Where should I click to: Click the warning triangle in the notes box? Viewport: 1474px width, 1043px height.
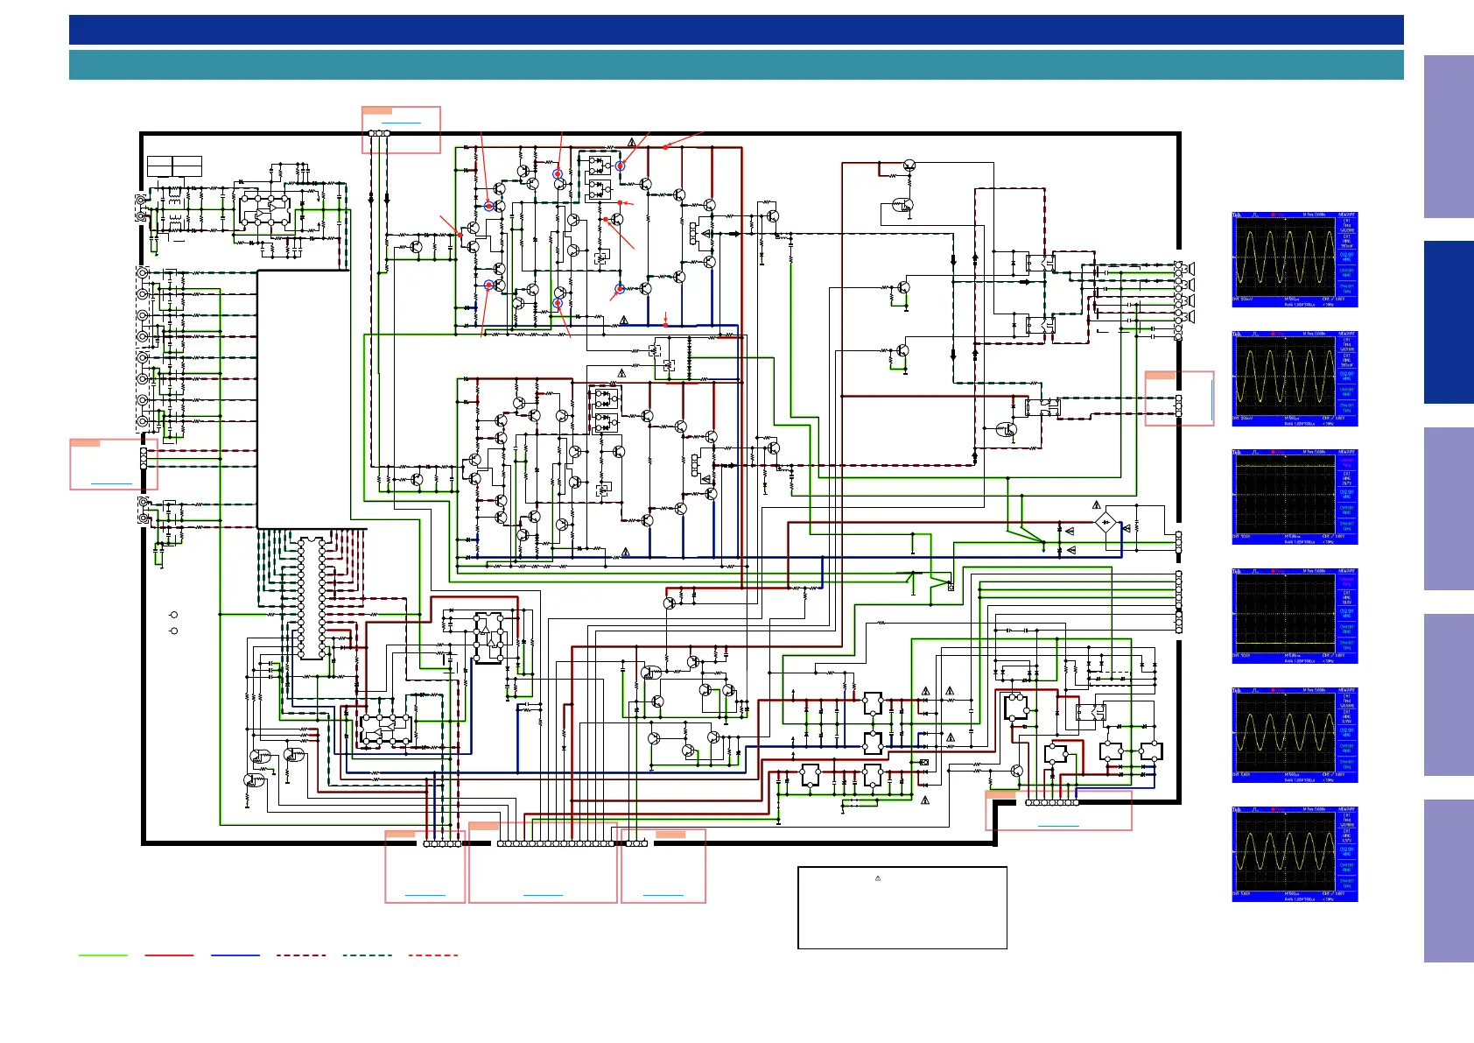[x=878, y=878]
